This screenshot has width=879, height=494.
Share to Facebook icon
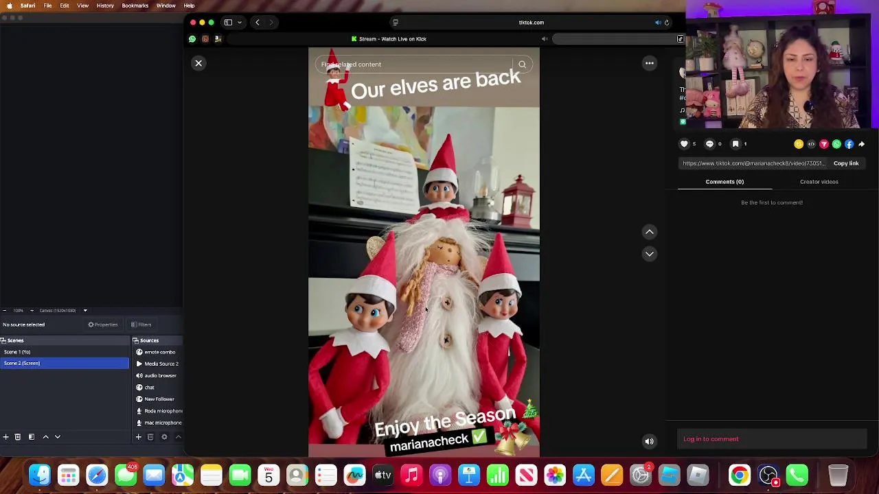click(849, 144)
